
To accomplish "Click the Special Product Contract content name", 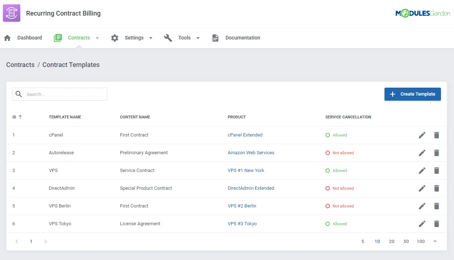I will tap(146, 188).
